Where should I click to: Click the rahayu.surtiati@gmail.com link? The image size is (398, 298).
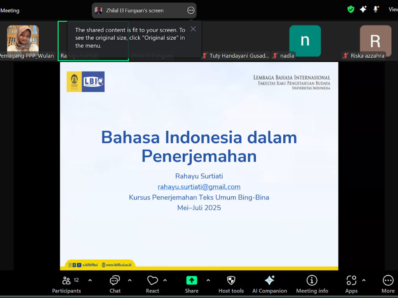click(199, 187)
